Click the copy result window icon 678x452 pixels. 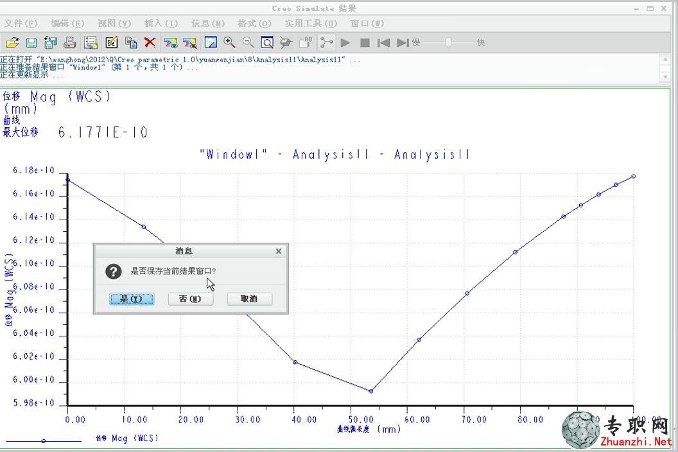[x=131, y=42]
